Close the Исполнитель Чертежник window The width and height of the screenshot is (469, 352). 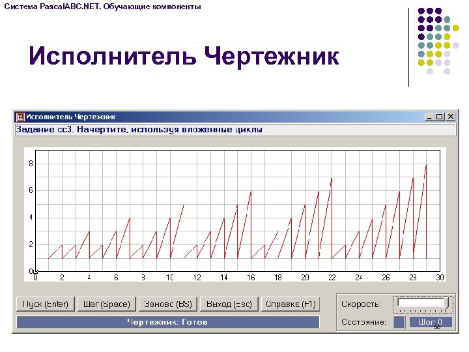pyautogui.click(x=451, y=117)
